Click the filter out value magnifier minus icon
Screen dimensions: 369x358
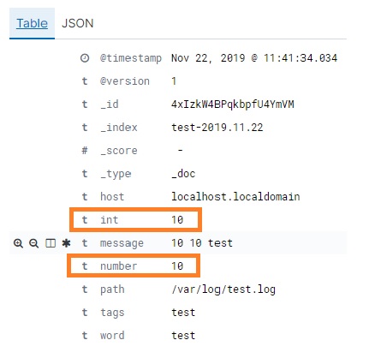pyautogui.click(x=34, y=243)
